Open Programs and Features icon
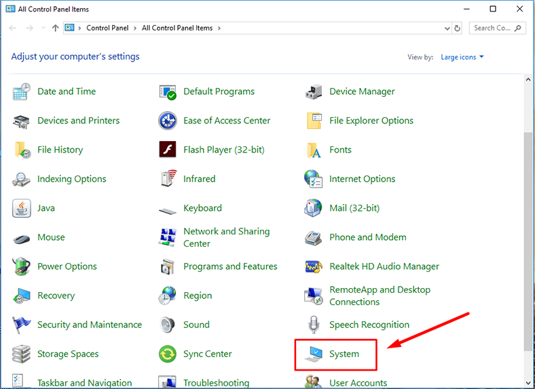This screenshot has width=535, height=389. 168,267
